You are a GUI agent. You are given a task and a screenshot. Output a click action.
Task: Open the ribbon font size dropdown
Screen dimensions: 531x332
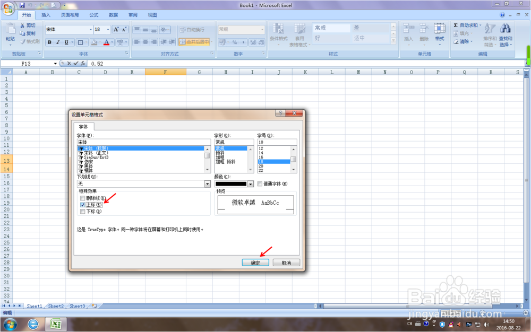coord(108,30)
